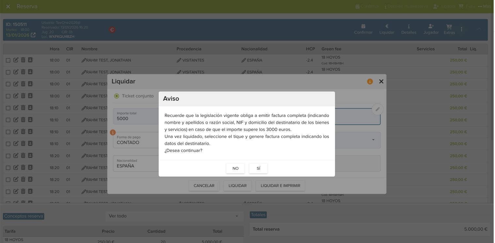The width and height of the screenshot is (495, 243).
Task: Click the pencil edit icon in the Liquidar dialog
Action: pos(377,109)
